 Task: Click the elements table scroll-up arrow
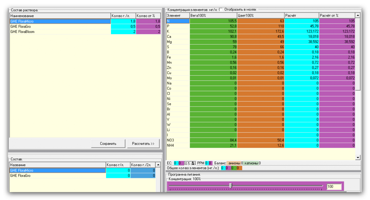pos(358,15)
